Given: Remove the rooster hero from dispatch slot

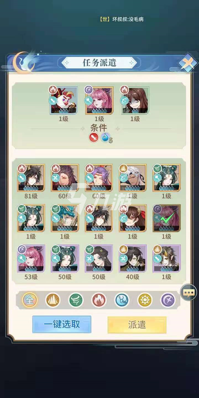Looking at the screenshot, I should coord(64,100).
